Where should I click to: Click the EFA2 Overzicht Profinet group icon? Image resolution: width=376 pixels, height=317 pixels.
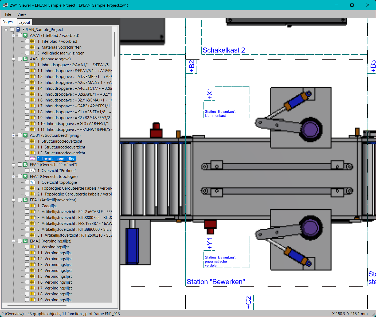pos(25,165)
